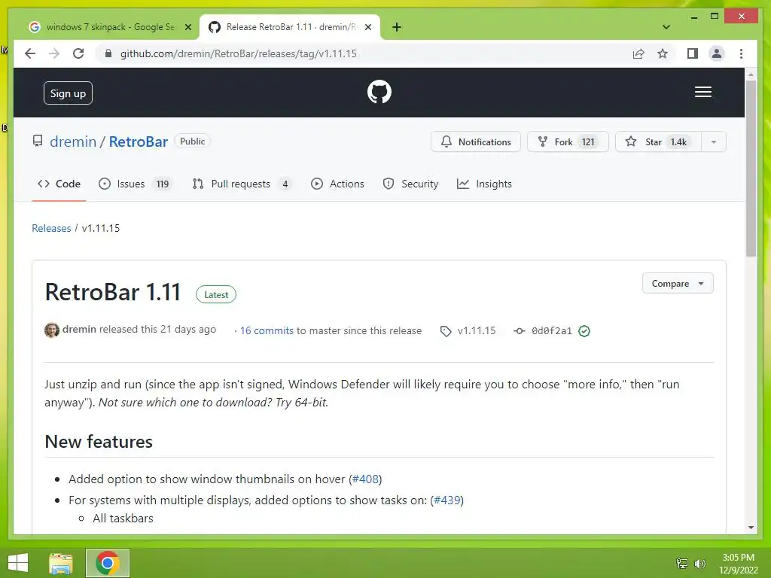This screenshot has height=578, width=771.
Task: Click the Chrome taskbar icon
Action: pos(108,563)
